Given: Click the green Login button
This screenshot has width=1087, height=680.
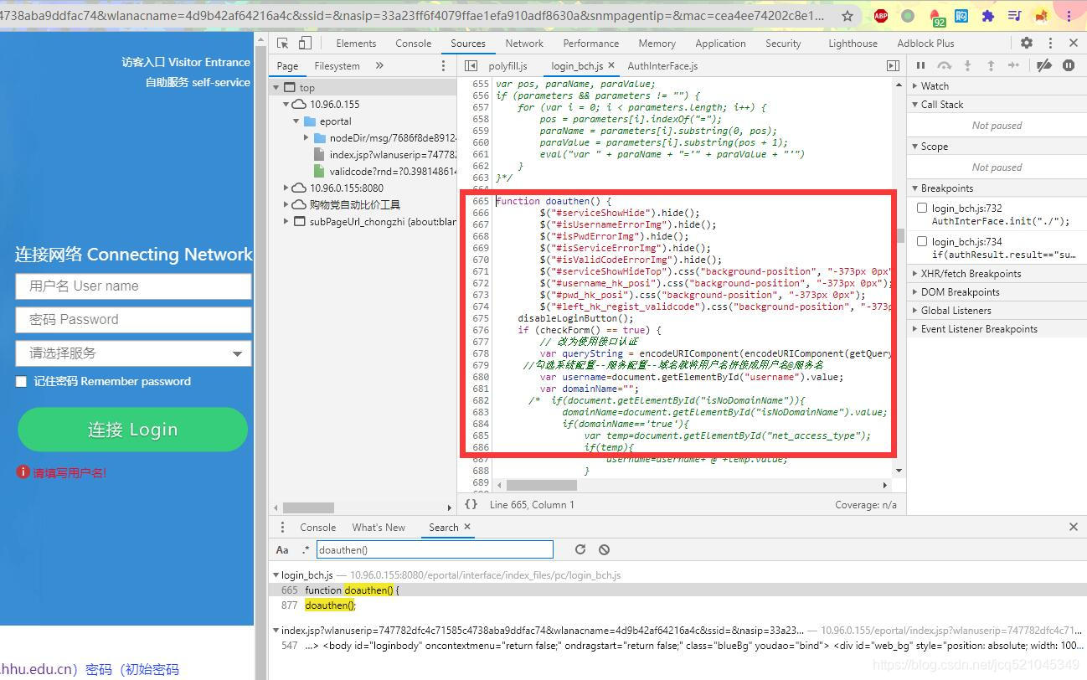Looking at the screenshot, I should click(132, 430).
